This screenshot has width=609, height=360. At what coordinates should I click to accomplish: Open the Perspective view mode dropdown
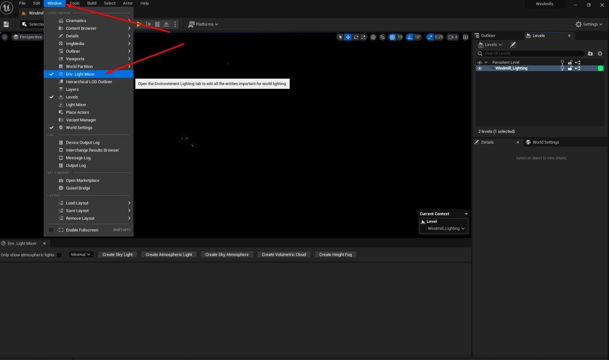pyautogui.click(x=28, y=37)
